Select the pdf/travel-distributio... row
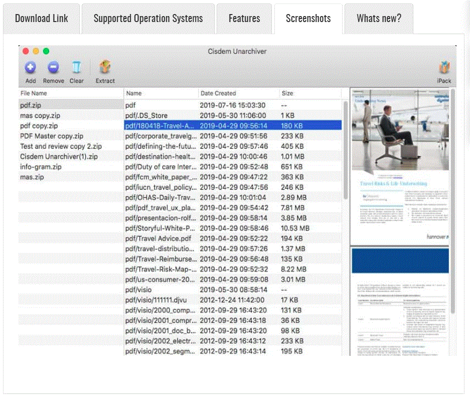Viewport: 470px width, 399px height. [x=233, y=249]
